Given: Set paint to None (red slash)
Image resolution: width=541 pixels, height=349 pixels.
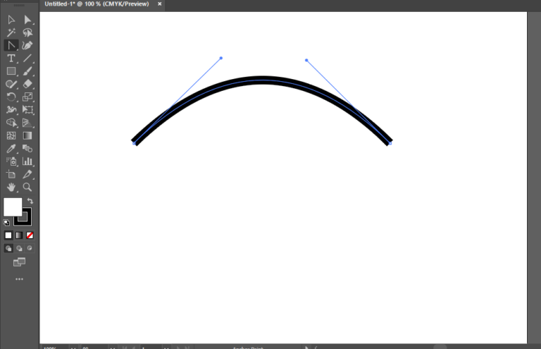Looking at the screenshot, I should (x=30, y=235).
